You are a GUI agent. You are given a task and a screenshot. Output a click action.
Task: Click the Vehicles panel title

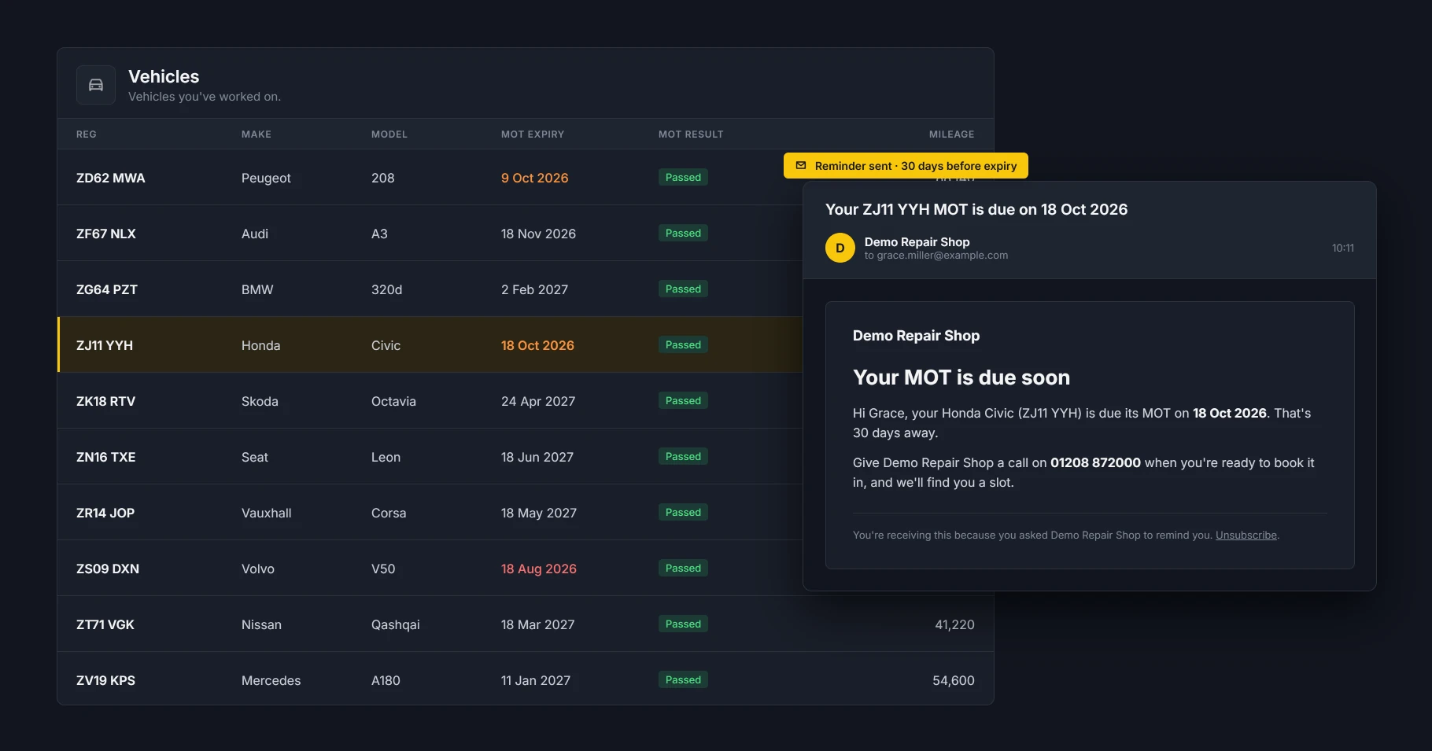tap(164, 76)
